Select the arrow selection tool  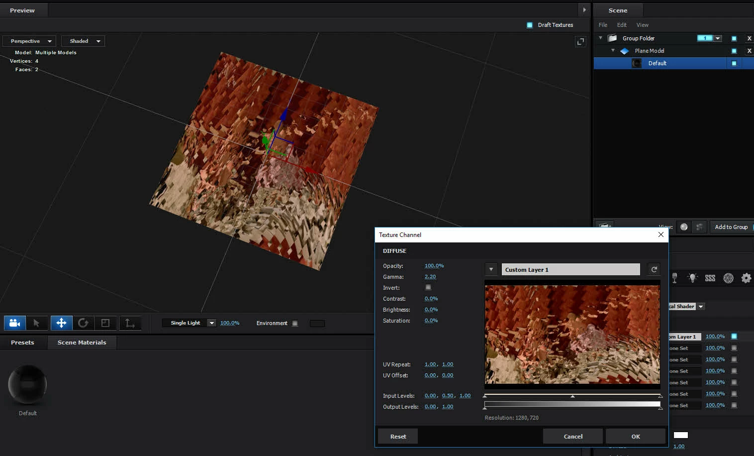(36, 323)
